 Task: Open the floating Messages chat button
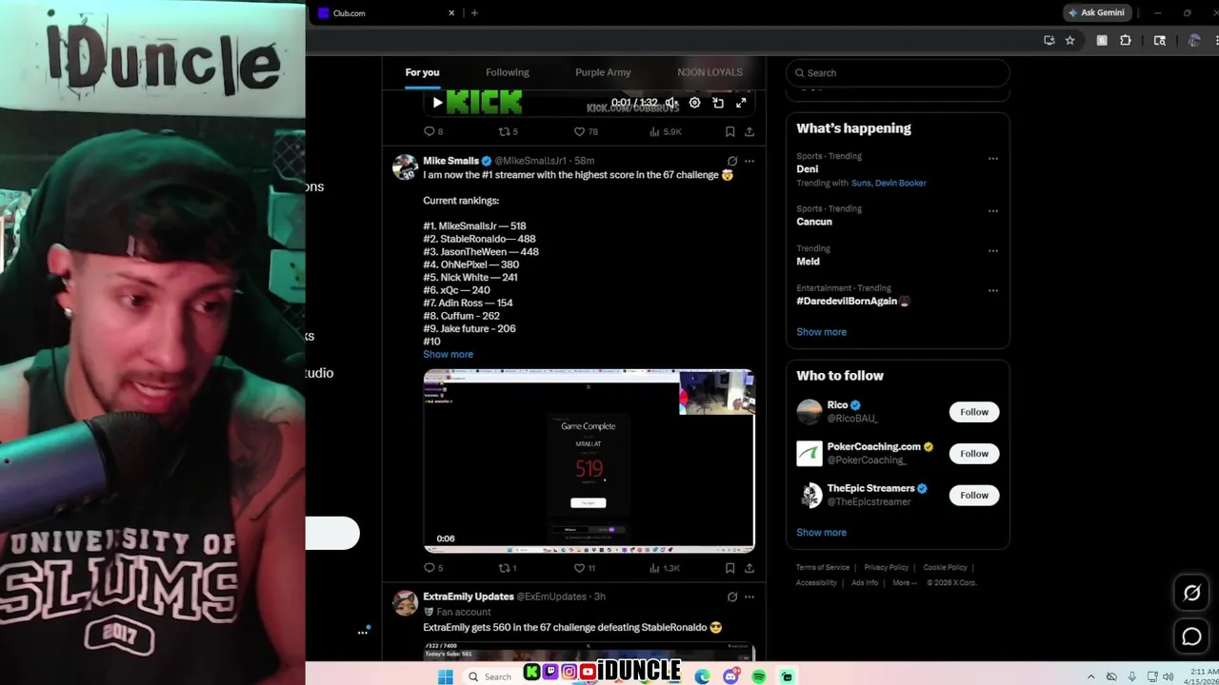coord(1191,636)
